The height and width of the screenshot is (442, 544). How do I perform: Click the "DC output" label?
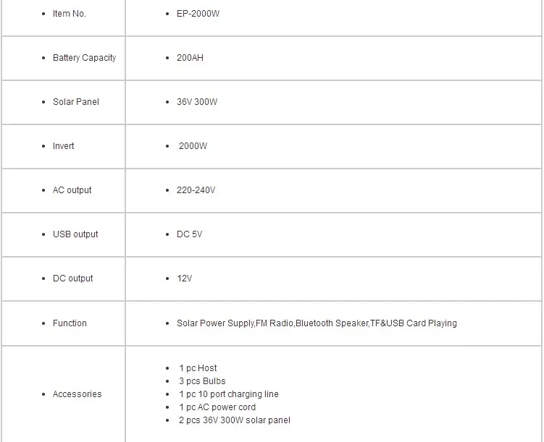click(73, 279)
